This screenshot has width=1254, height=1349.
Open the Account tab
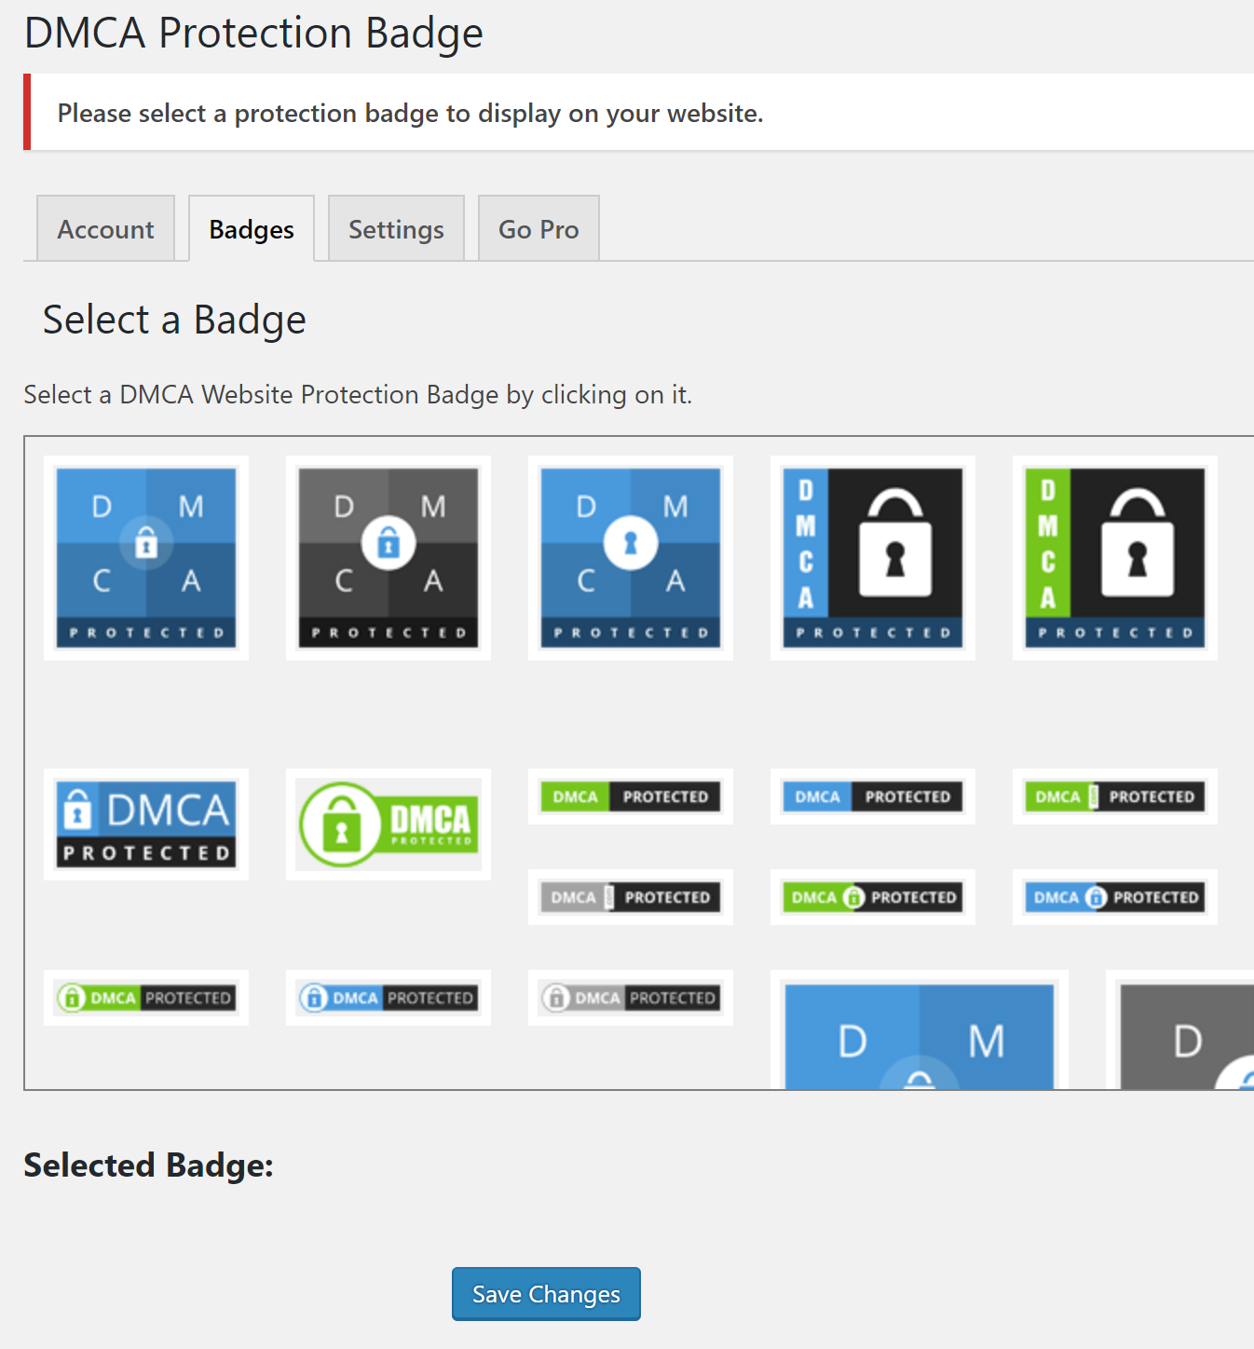coord(105,229)
